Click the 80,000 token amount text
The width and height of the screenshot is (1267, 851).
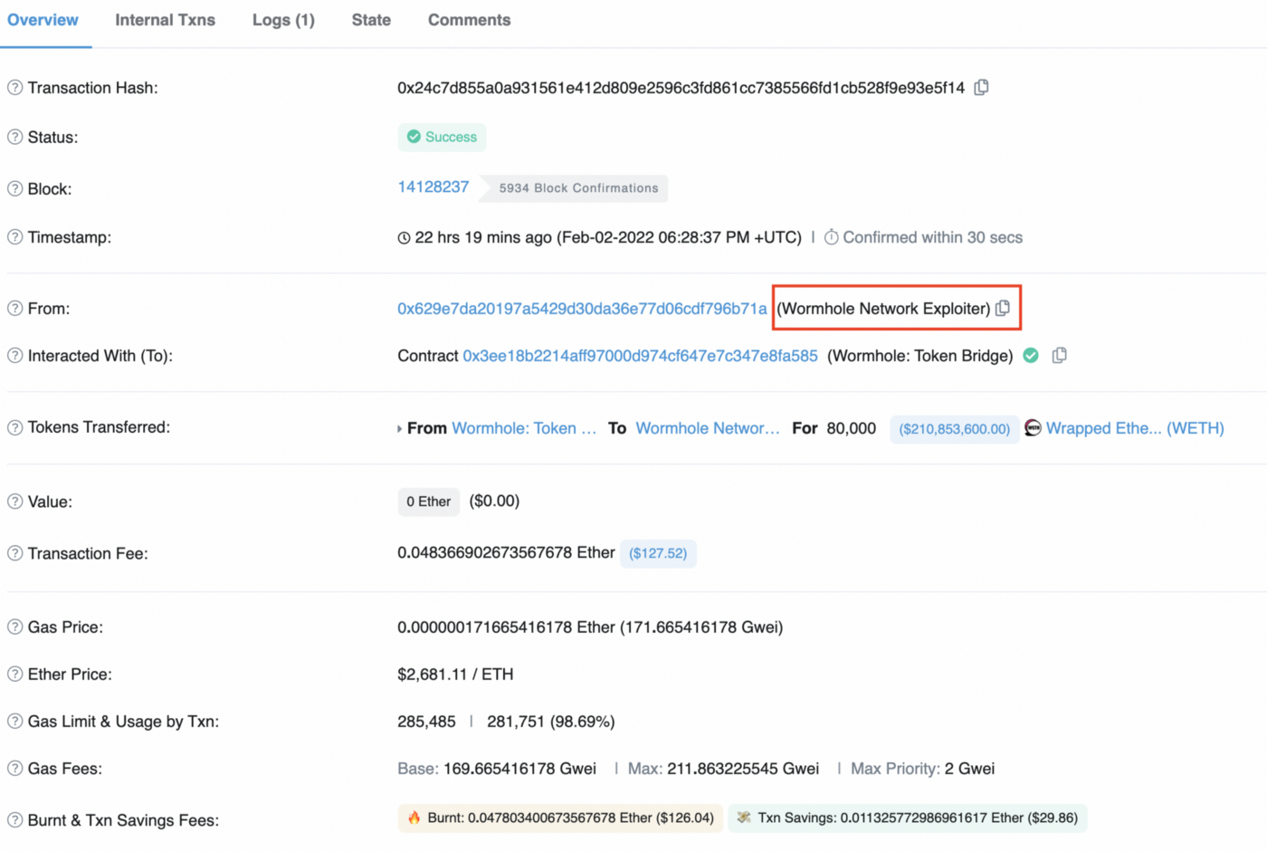point(852,428)
